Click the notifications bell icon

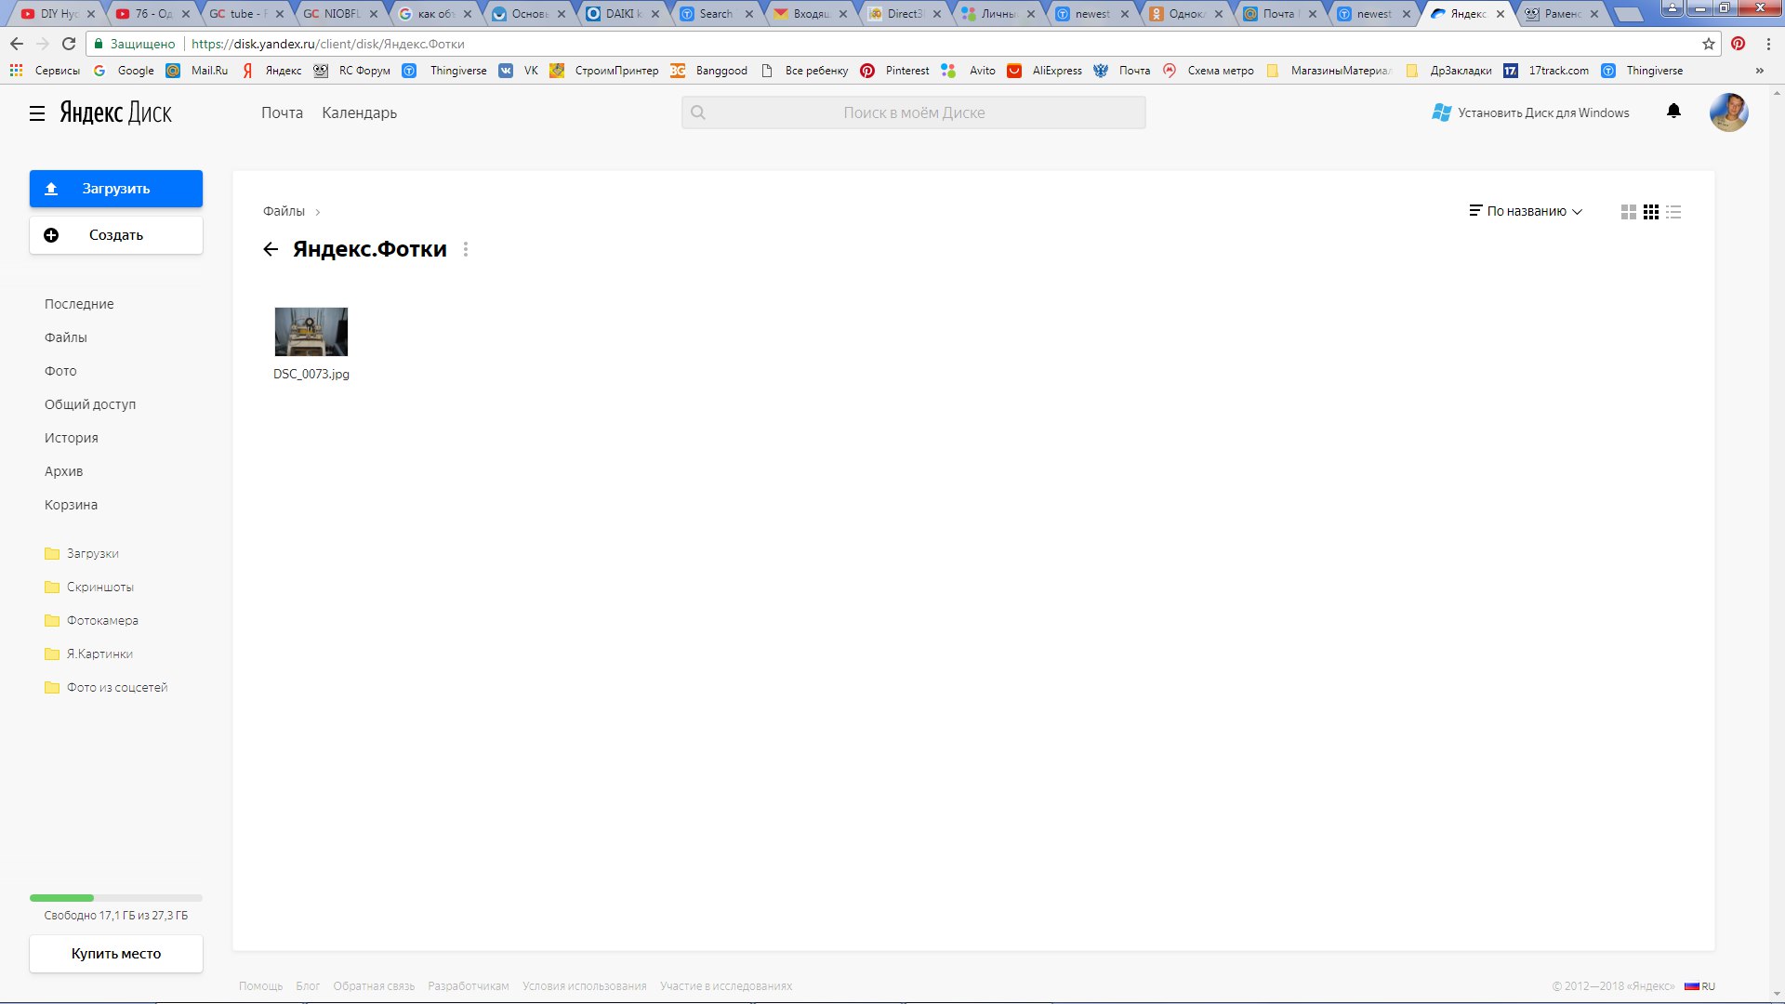pyautogui.click(x=1673, y=112)
